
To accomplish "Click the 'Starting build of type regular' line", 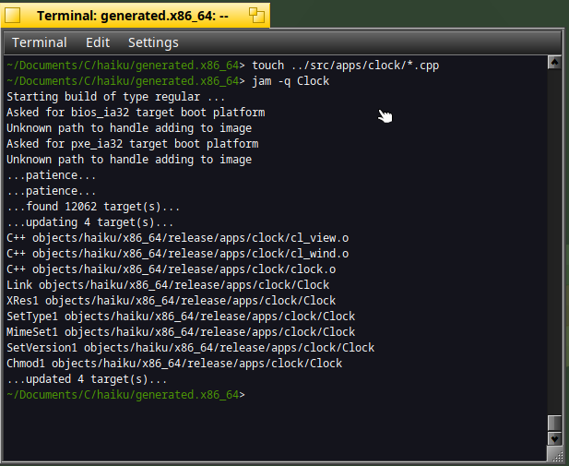I will tap(116, 97).
